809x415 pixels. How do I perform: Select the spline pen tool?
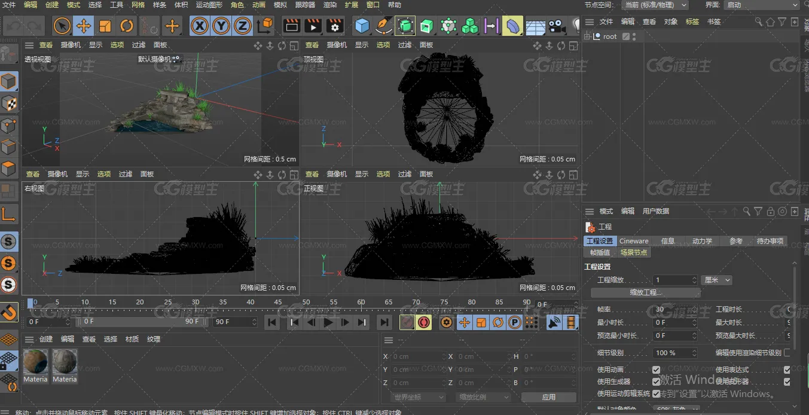point(383,26)
